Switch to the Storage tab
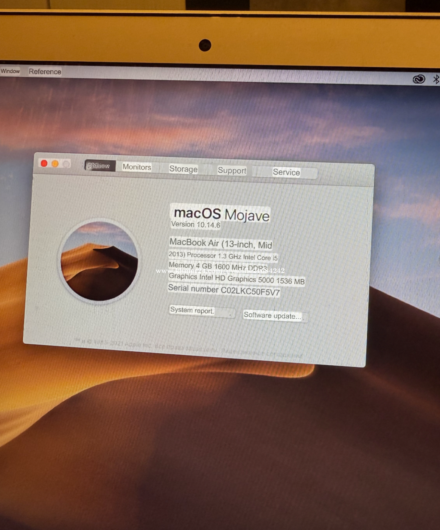Screen dimensions: 440x530 coord(183,169)
